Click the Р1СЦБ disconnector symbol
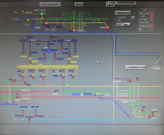This screenshot has height=135, width=164. tap(23, 116)
